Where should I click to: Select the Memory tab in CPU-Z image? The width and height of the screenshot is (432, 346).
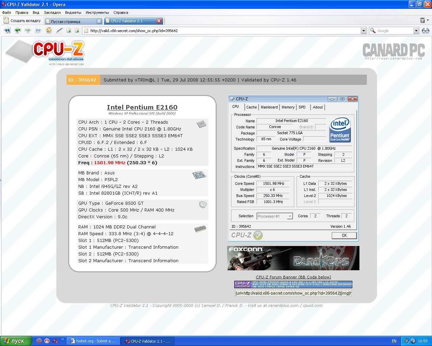tap(288, 107)
